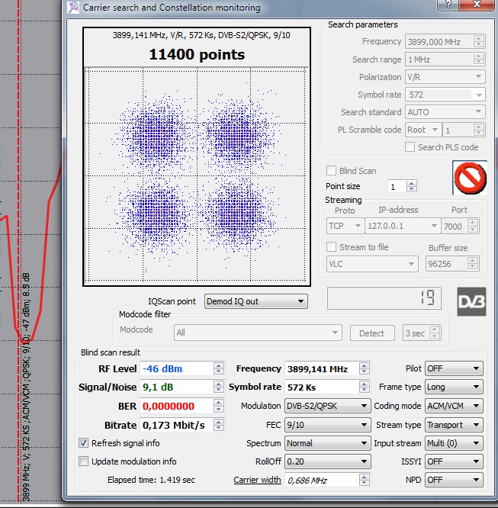Adjust the Carrier width 0,686 MHz stepper
The width and height of the screenshot is (498, 508).
365,480
